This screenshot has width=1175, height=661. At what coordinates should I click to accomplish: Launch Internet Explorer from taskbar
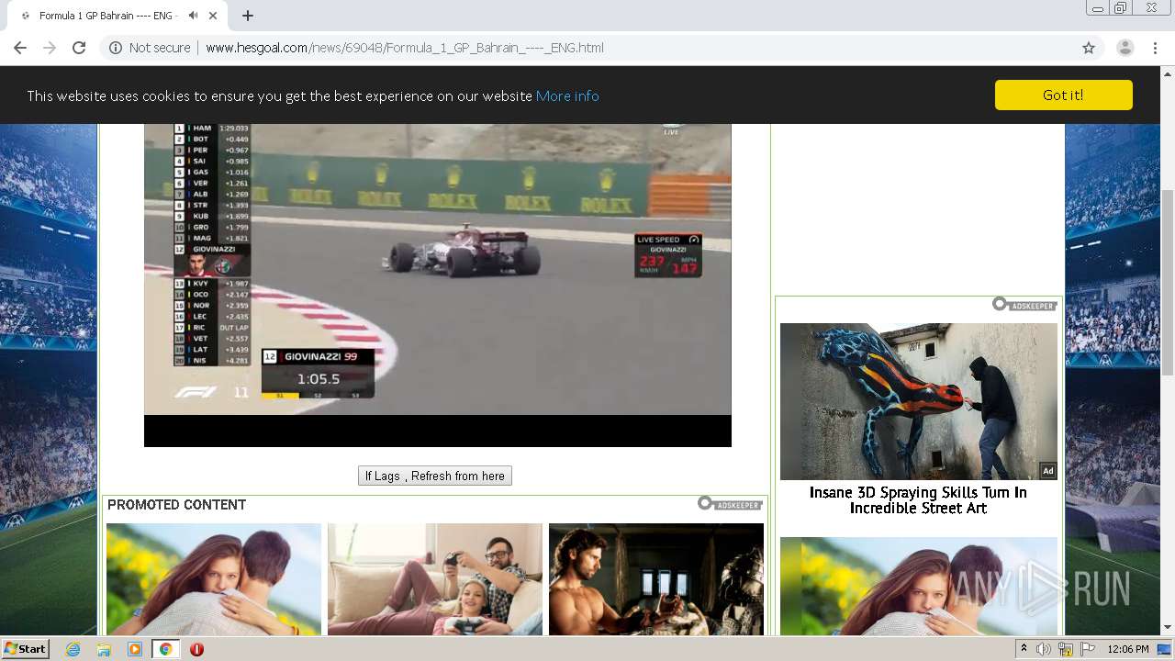[x=73, y=649]
